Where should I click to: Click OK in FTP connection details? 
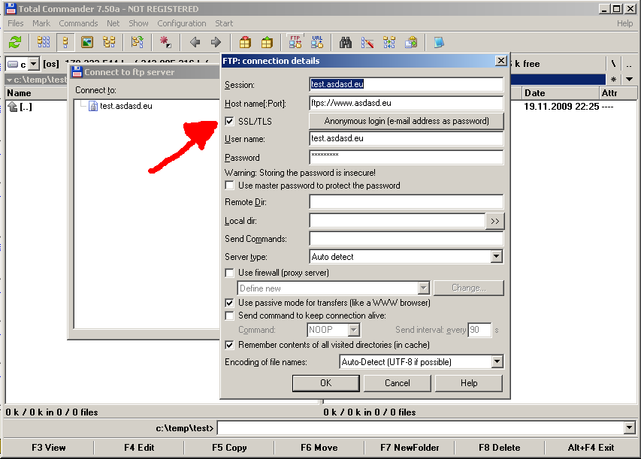click(x=326, y=383)
